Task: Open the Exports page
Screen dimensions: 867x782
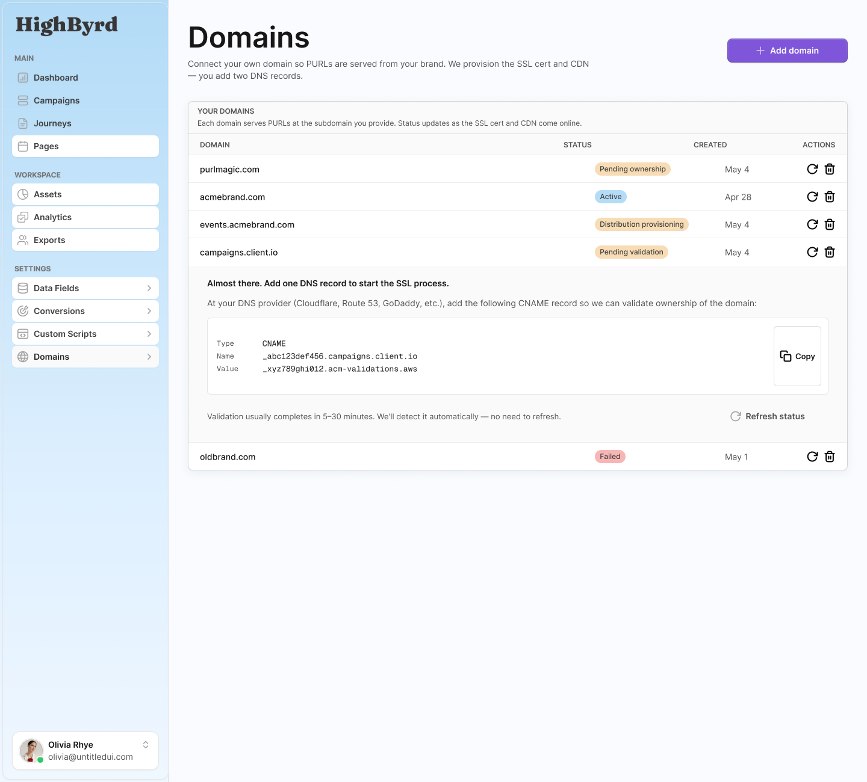Action: 85,240
